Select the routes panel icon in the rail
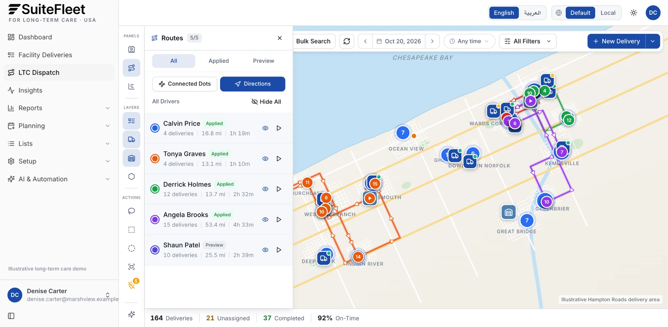Viewport: 668px width, 327px height. tap(131, 68)
